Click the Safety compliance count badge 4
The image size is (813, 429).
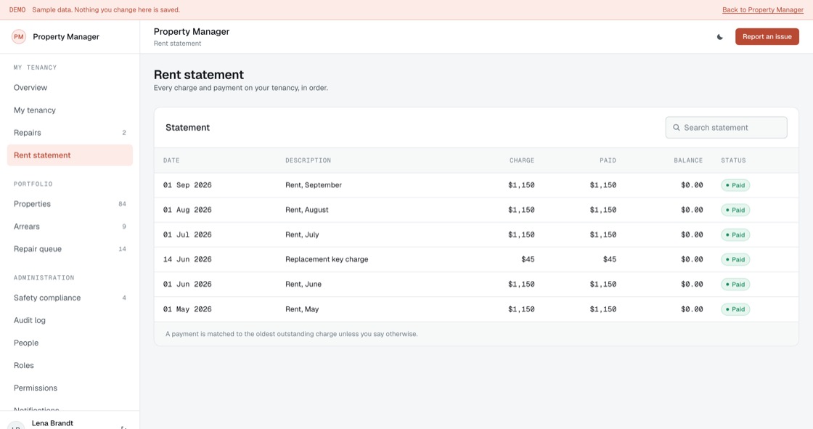[x=124, y=298]
